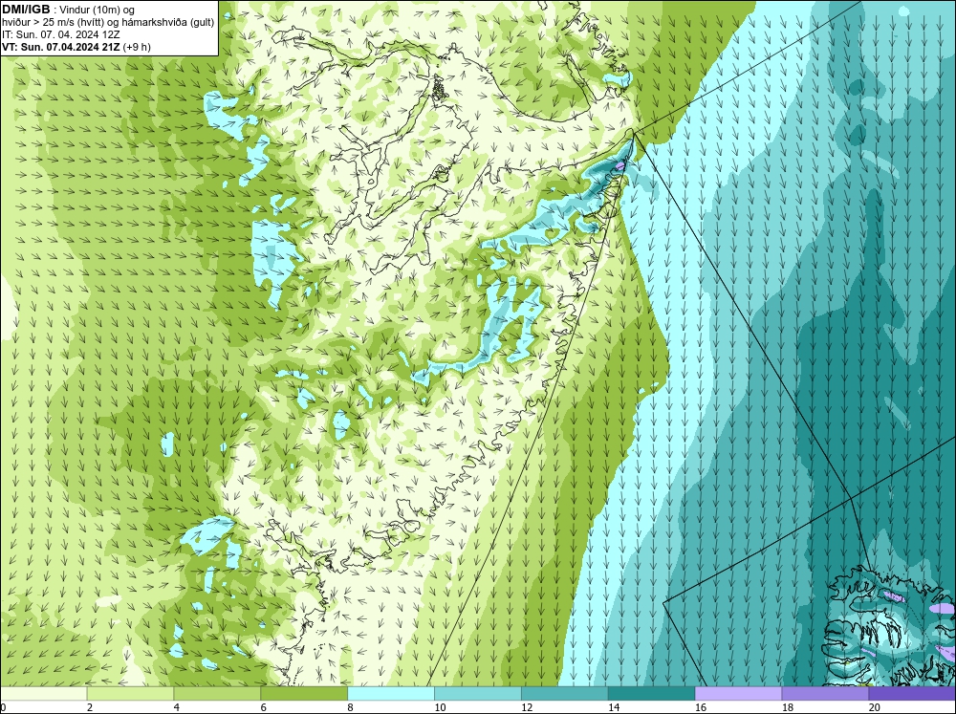The height and width of the screenshot is (714, 956).
Task: Click the olive green 6–8 m/s legend swatch
Action: [304, 693]
